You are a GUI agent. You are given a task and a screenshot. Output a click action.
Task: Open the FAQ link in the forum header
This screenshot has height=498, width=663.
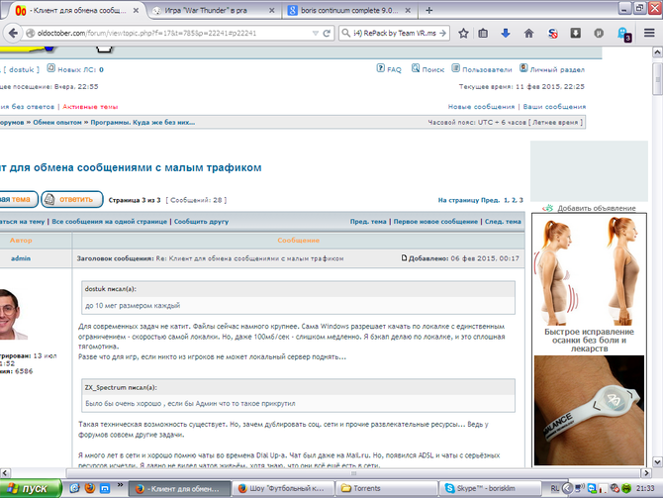(x=393, y=70)
